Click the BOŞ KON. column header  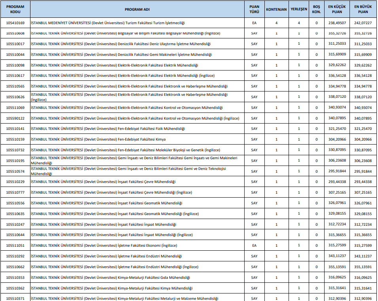click(316, 9)
